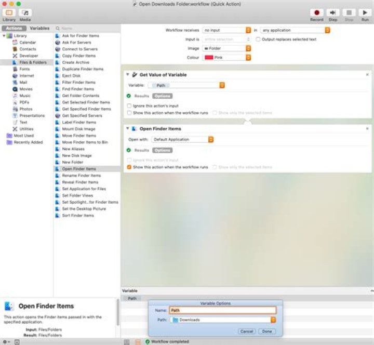Show Options of Get Value of Variable

tap(162, 96)
